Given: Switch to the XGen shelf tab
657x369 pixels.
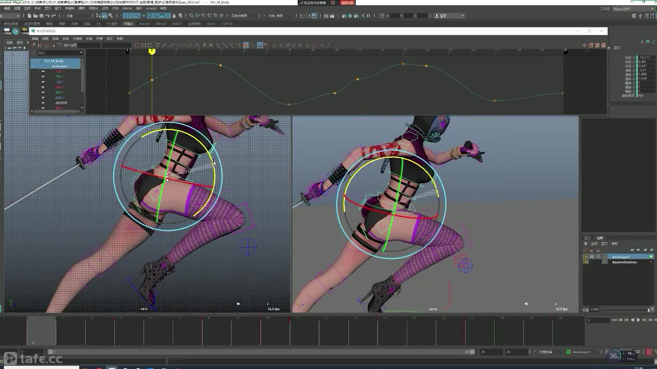Looking at the screenshot, I should click(x=211, y=24).
